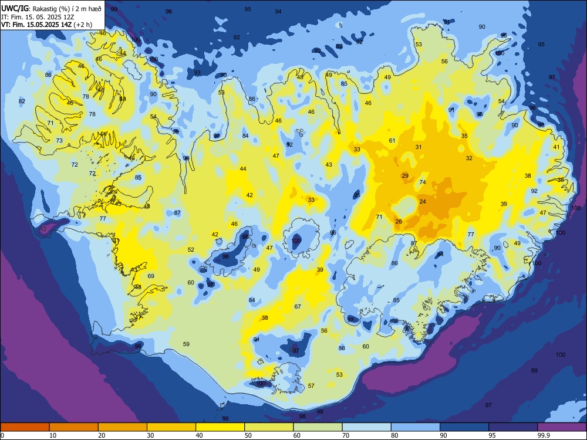The height and width of the screenshot is (440, 587).
Task: Click the map value "31"
Action: (419, 147)
